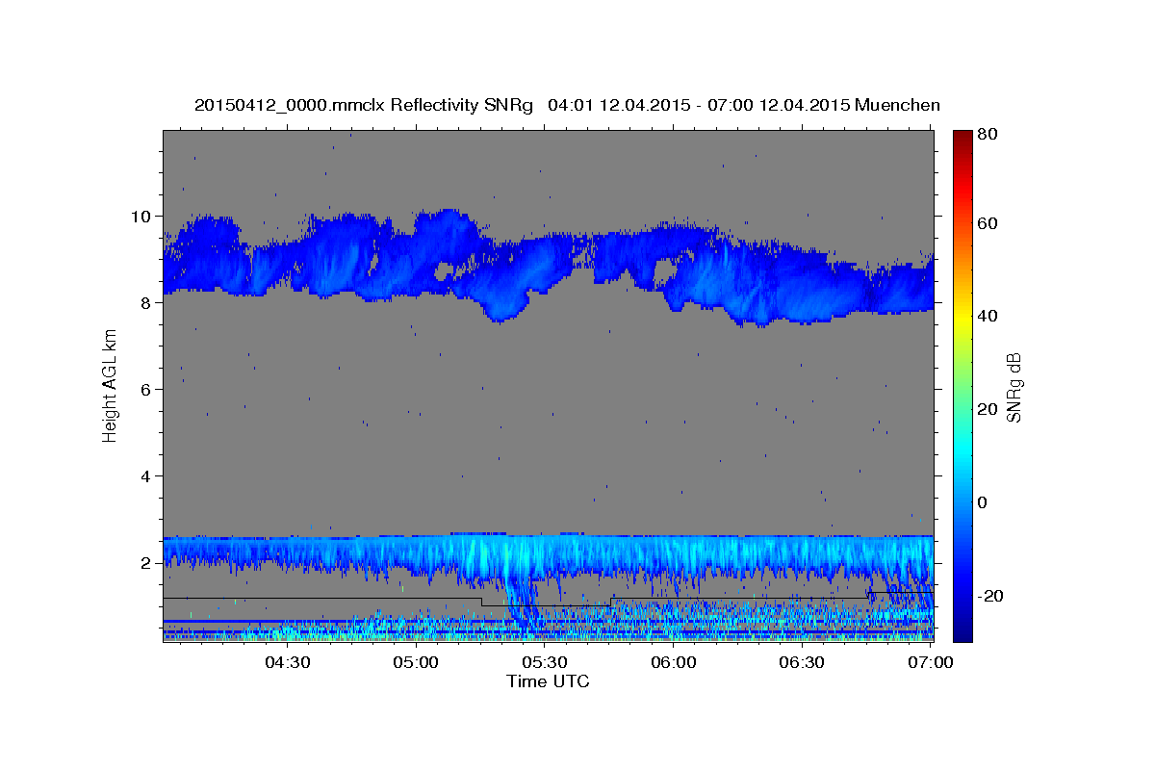Click the colorbar value '-20'
Viewport: 1155px width, 770px height.
[989, 597]
